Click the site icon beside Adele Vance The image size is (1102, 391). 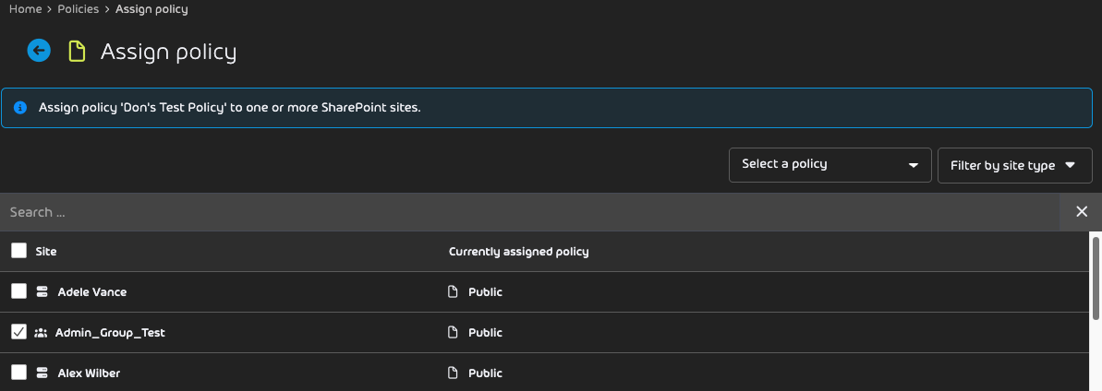click(x=42, y=292)
